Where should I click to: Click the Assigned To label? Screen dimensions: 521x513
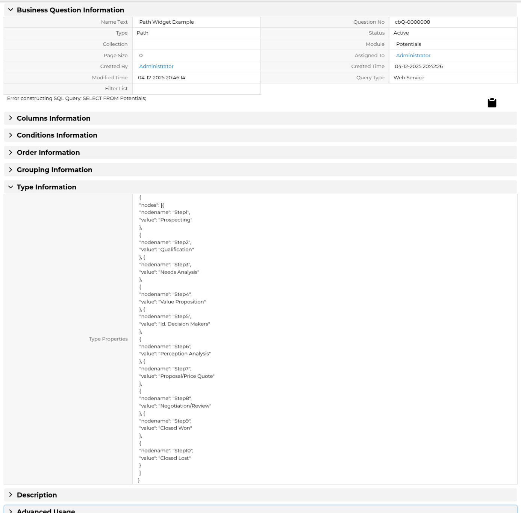click(x=370, y=55)
